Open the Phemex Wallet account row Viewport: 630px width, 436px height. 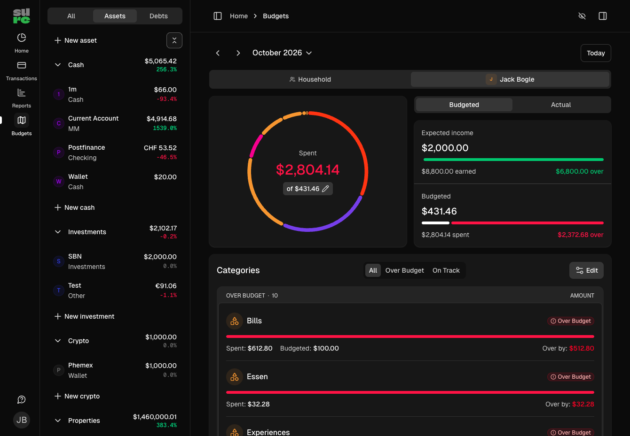pos(115,370)
